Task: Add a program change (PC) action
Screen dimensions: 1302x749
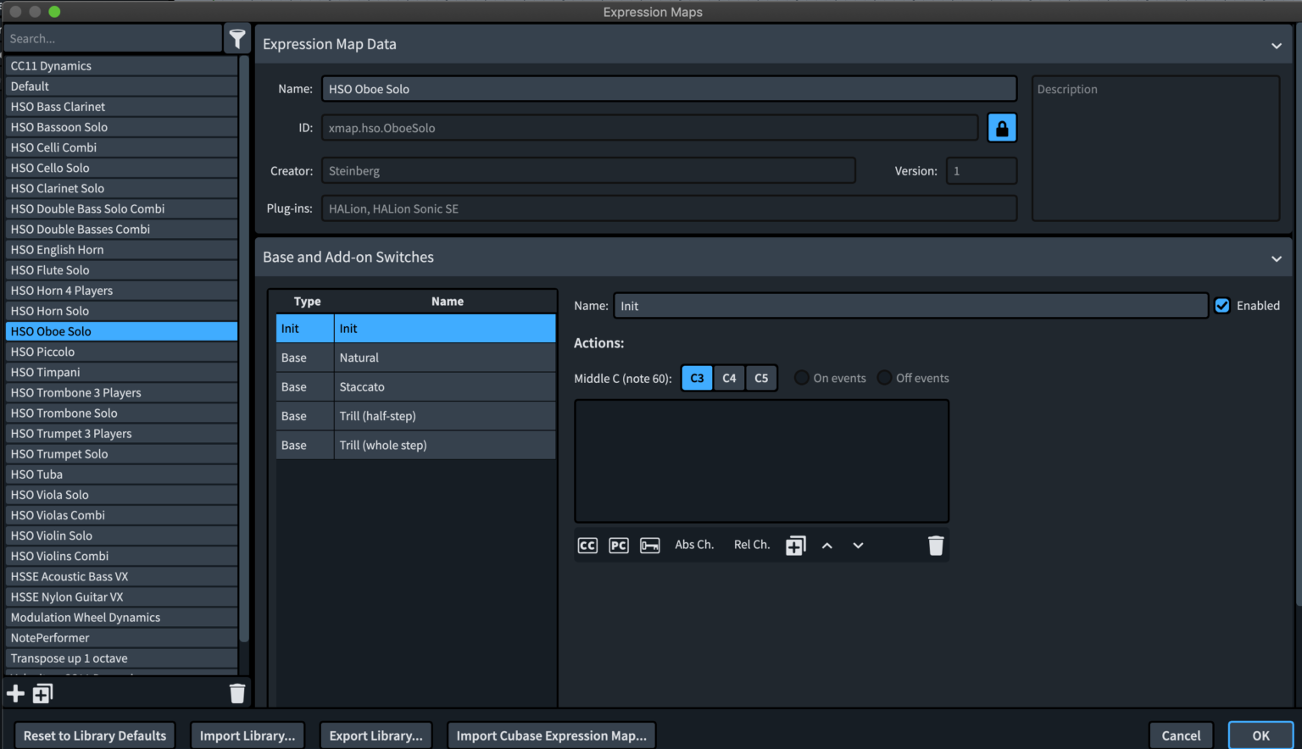Action: click(x=619, y=546)
